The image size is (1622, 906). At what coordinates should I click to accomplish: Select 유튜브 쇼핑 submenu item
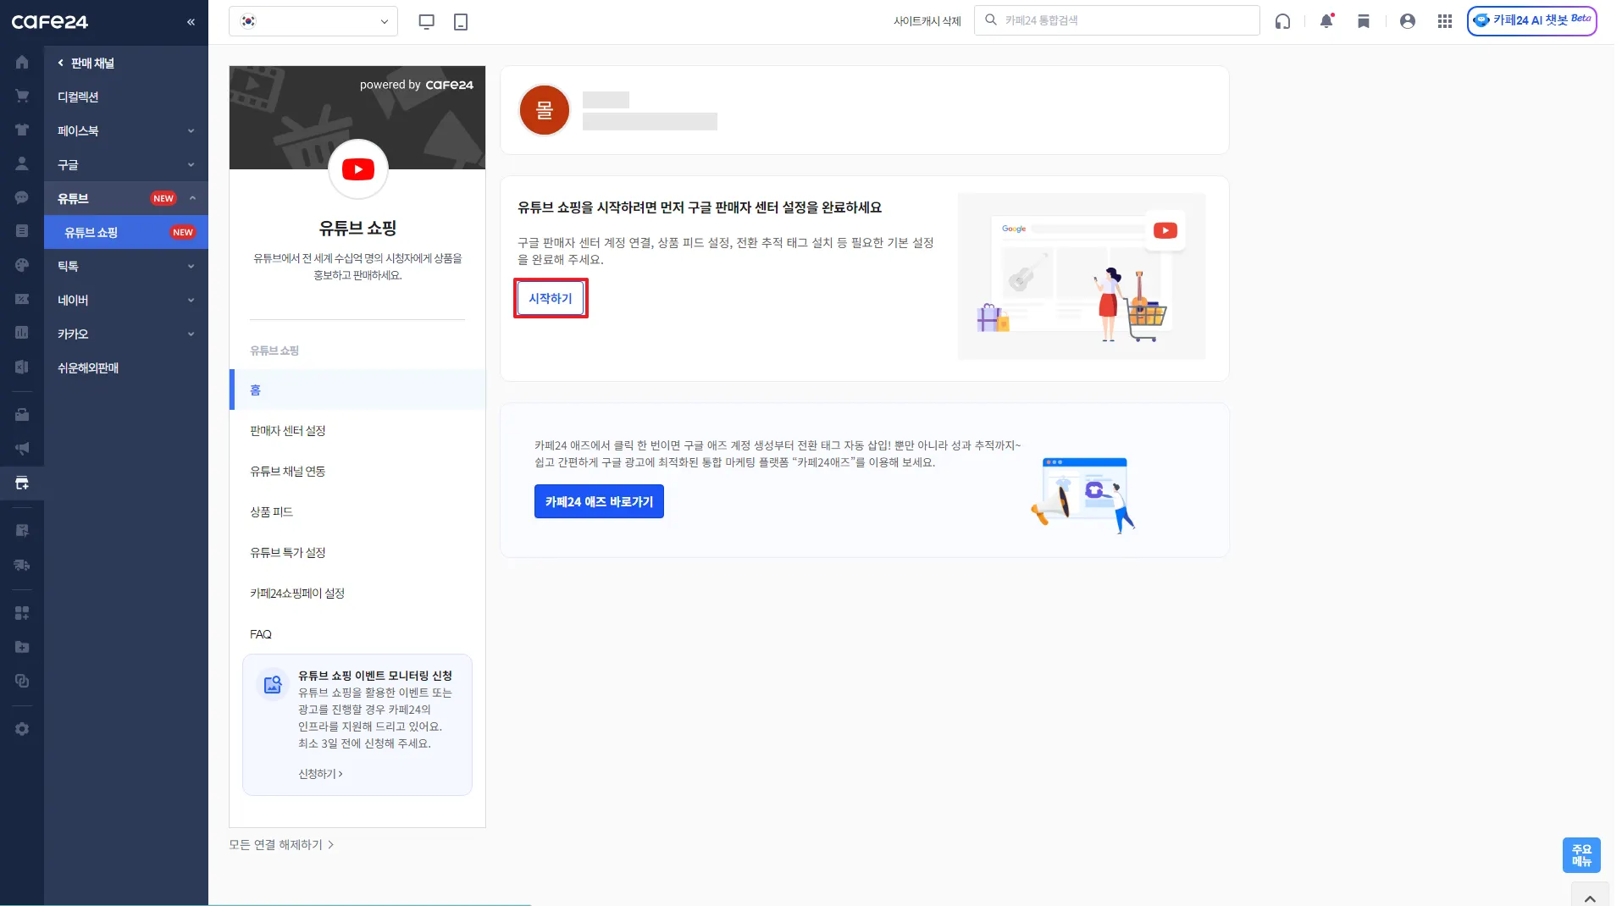[126, 232]
